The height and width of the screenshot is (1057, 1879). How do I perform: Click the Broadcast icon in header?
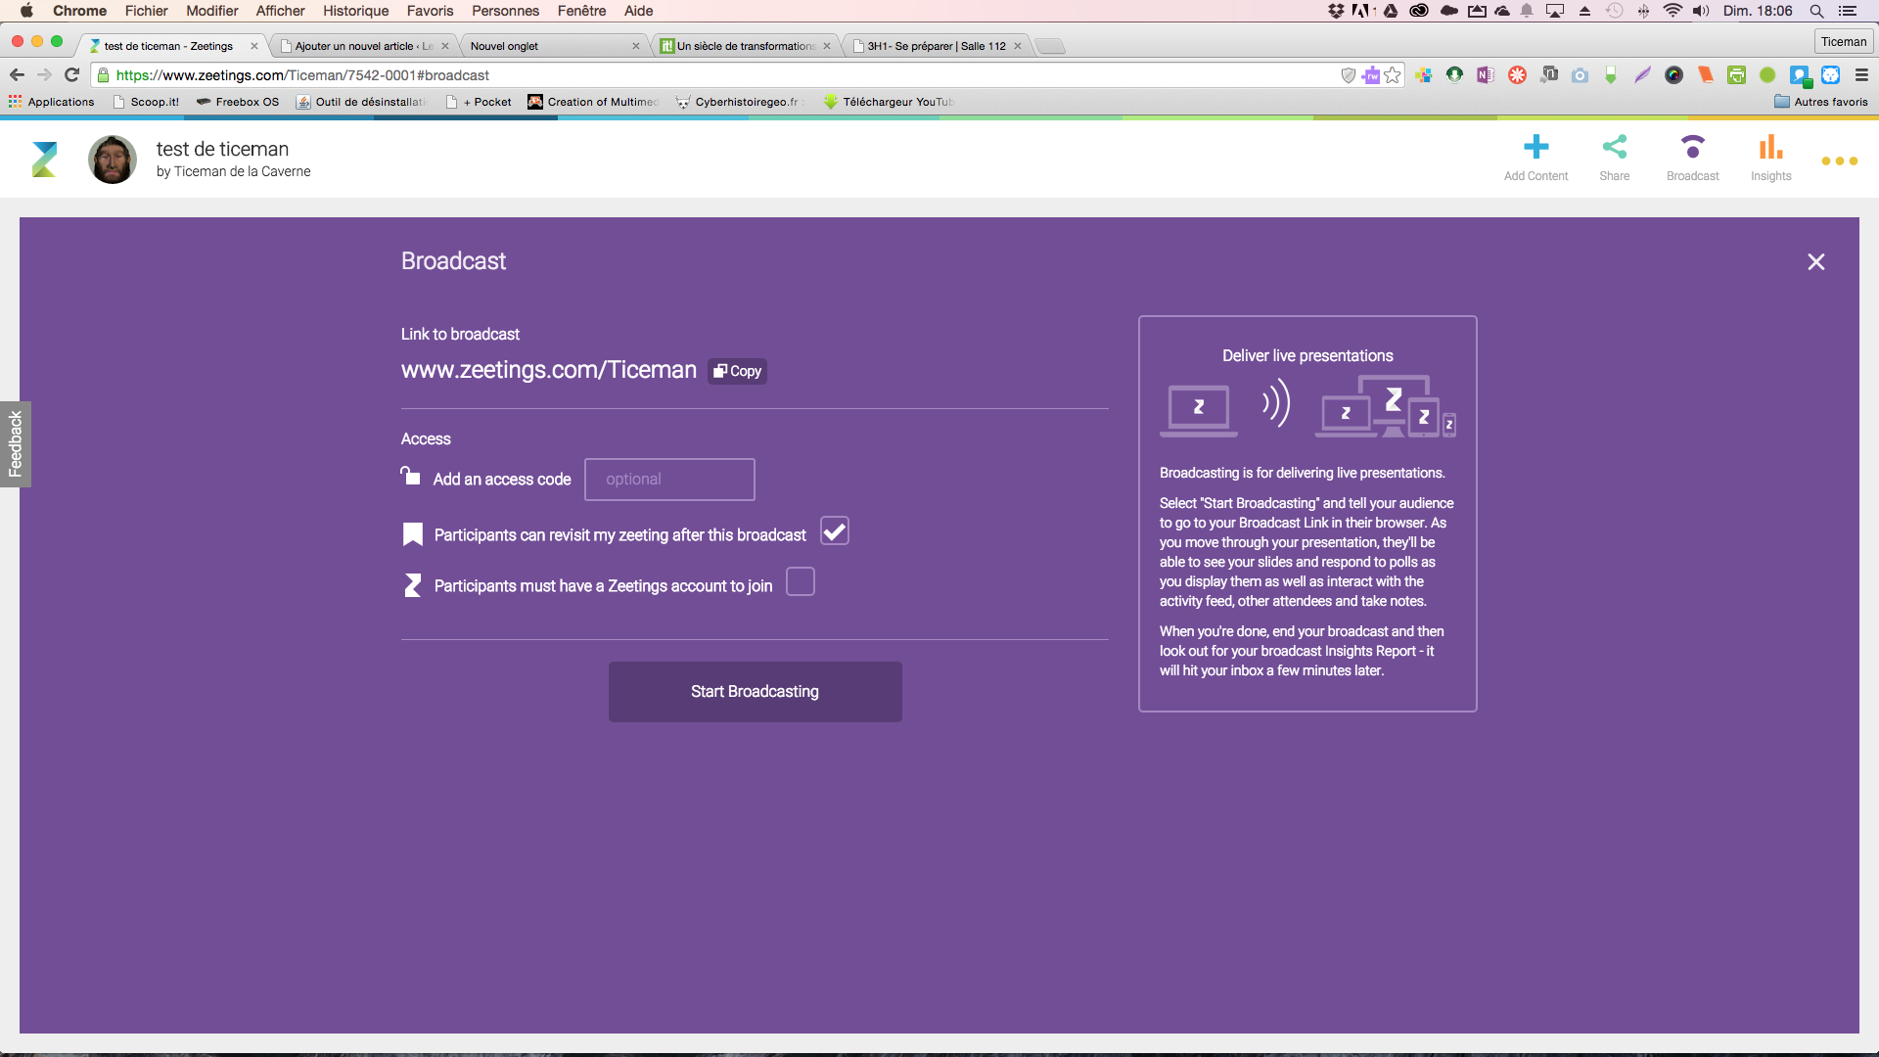[1693, 147]
